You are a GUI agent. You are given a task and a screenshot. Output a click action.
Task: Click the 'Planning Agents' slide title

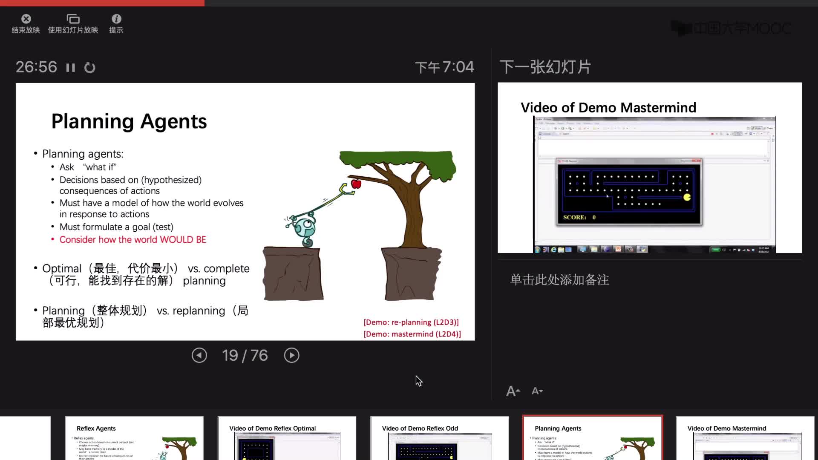tap(129, 121)
